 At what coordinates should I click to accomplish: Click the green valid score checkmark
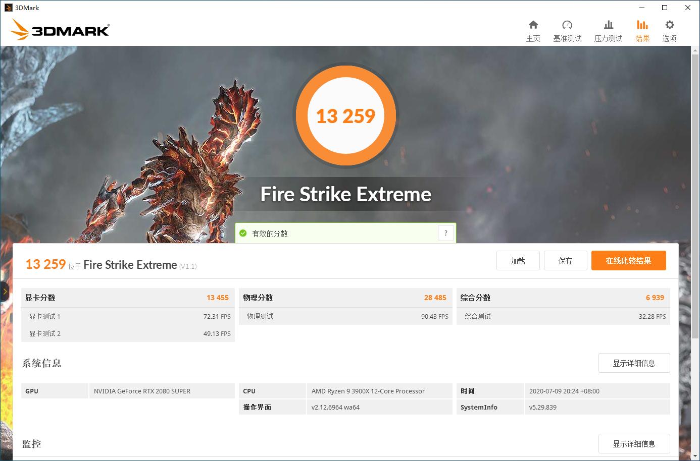pos(244,233)
